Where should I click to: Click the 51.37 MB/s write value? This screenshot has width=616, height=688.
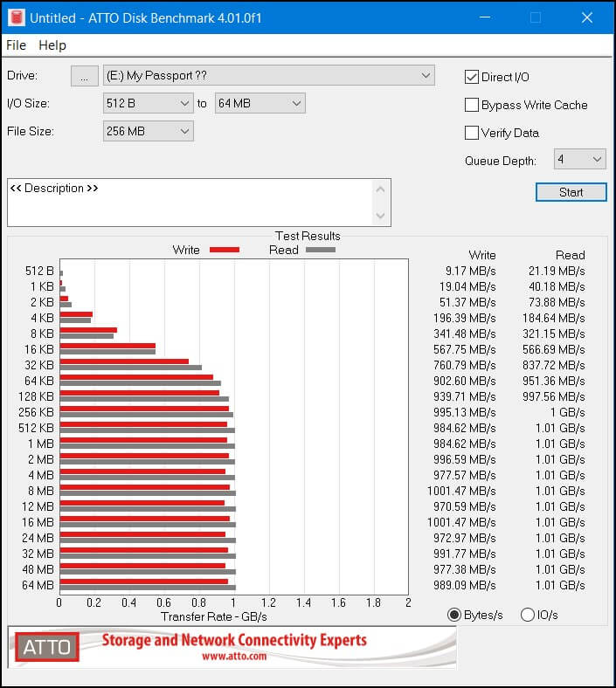tap(467, 302)
